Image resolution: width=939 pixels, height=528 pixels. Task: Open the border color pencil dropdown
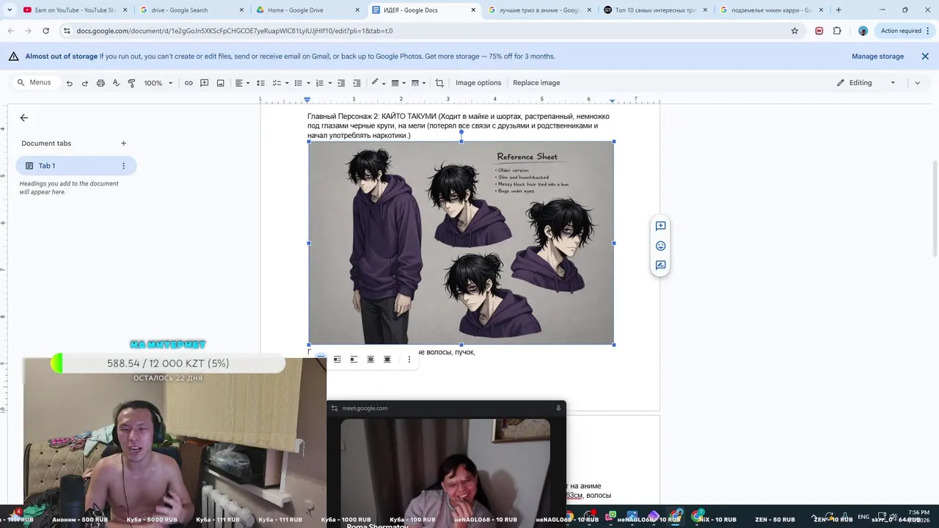(378, 83)
